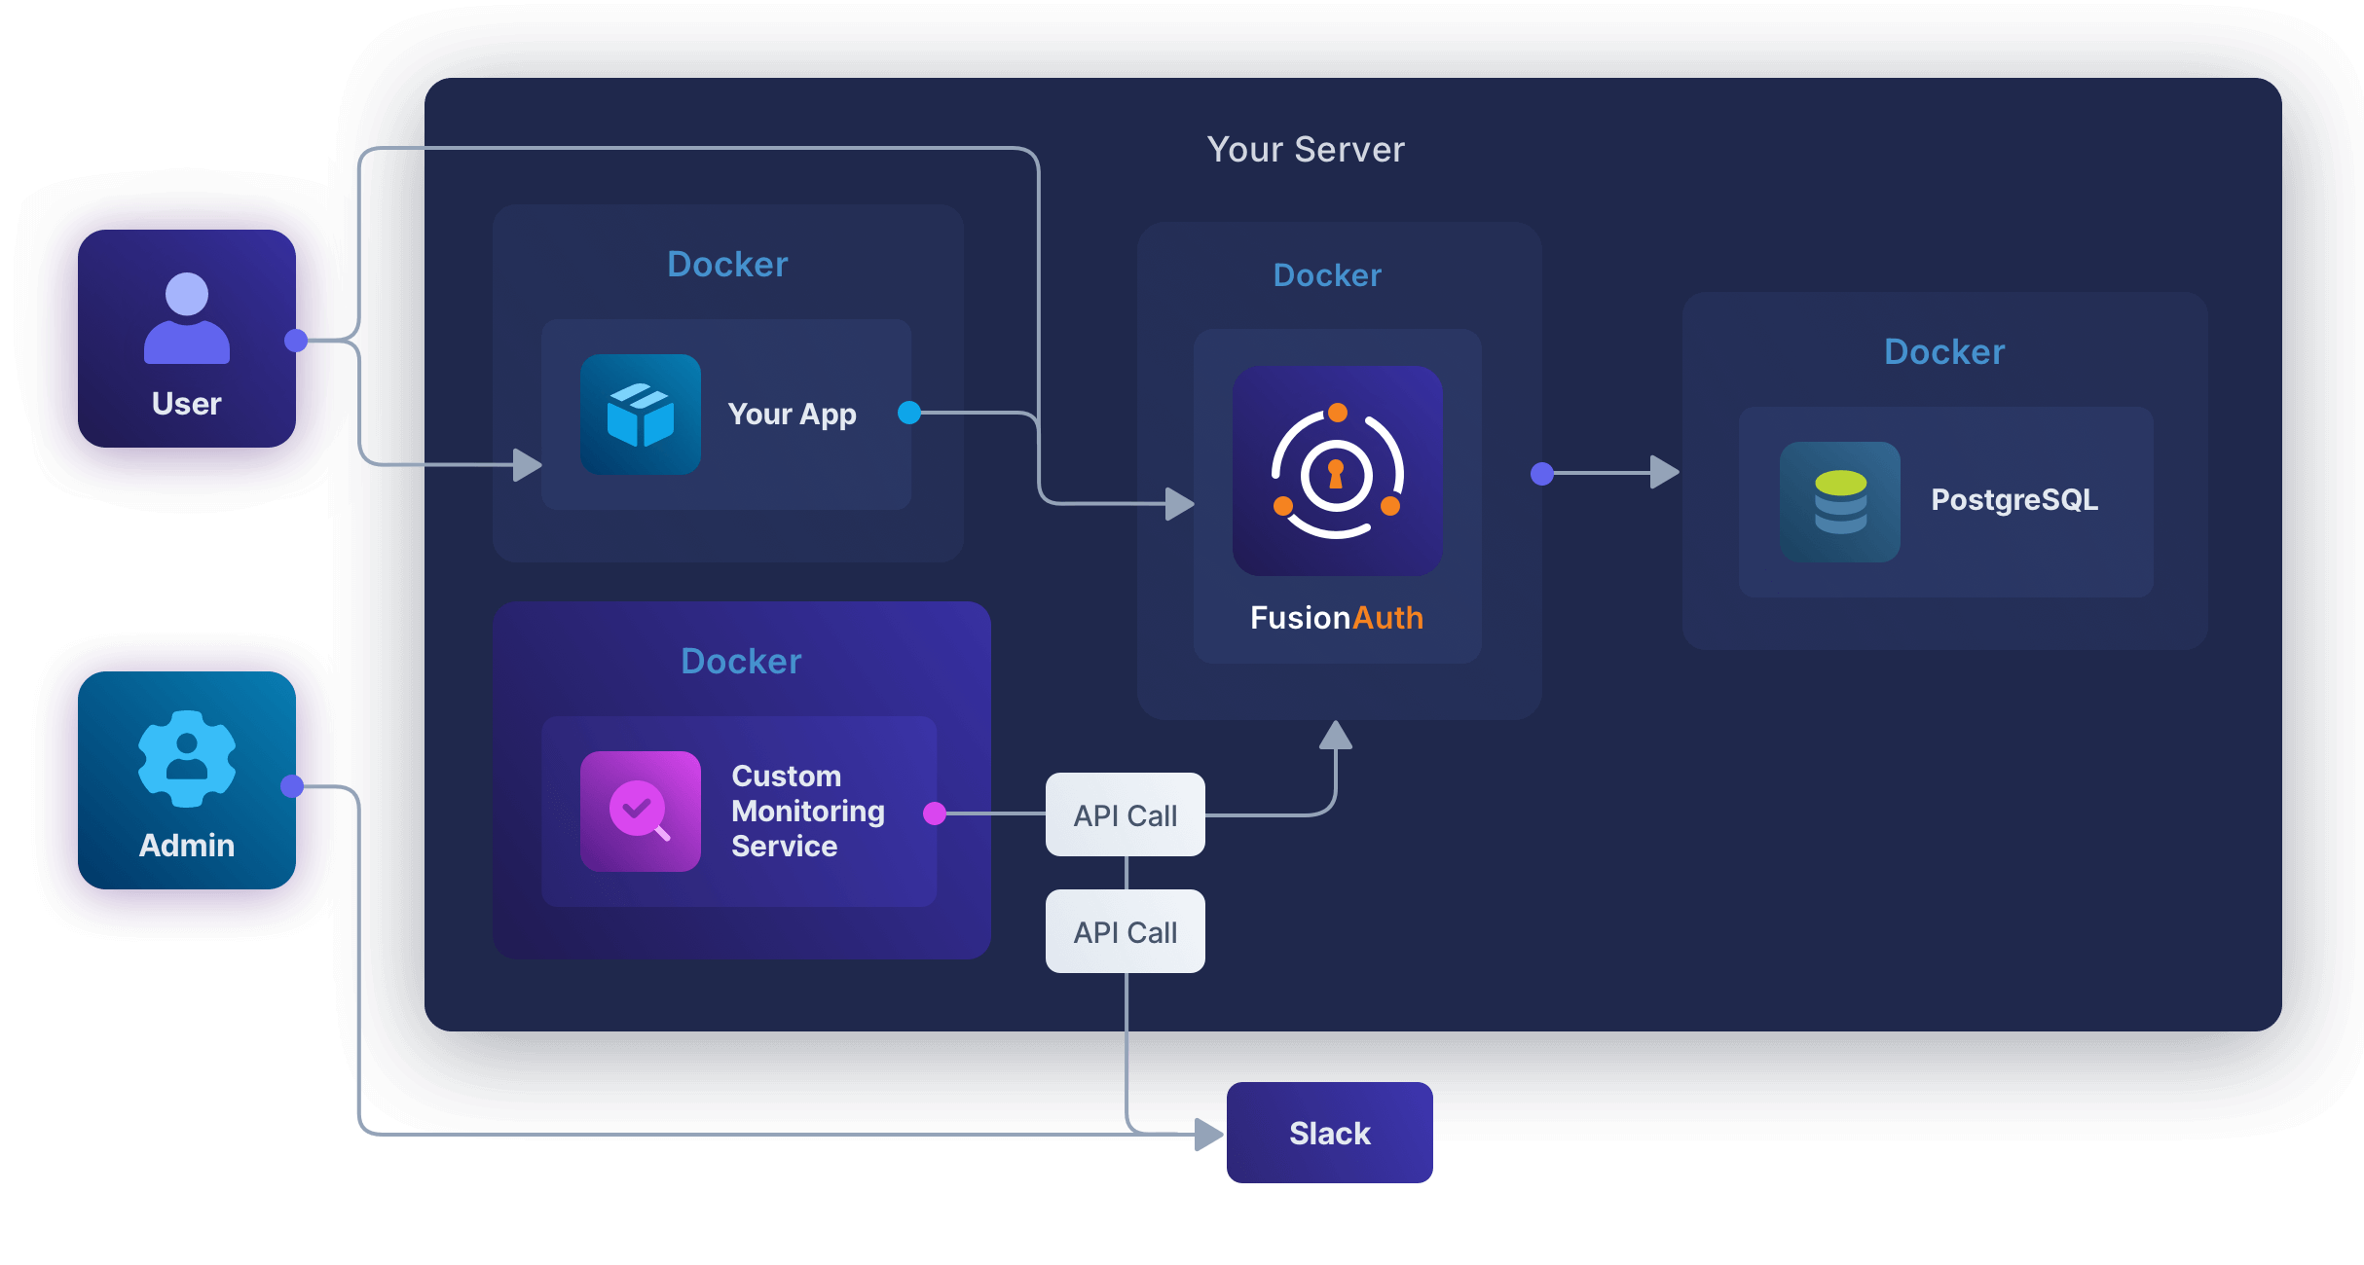This screenshot has height=1265, width=2364.
Task: Click the Docker label above FusionAuth
Action: 1327,275
